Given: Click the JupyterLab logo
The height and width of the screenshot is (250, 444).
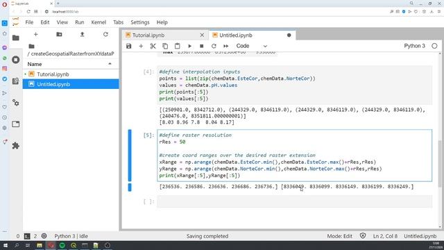Looking at the screenshot, I should (16, 22).
